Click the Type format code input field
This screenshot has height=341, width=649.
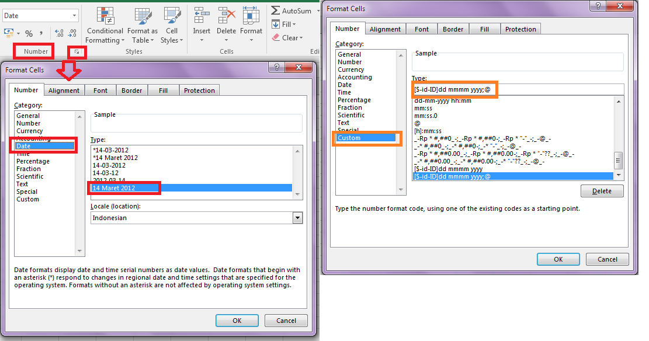pyautogui.click(x=518, y=89)
